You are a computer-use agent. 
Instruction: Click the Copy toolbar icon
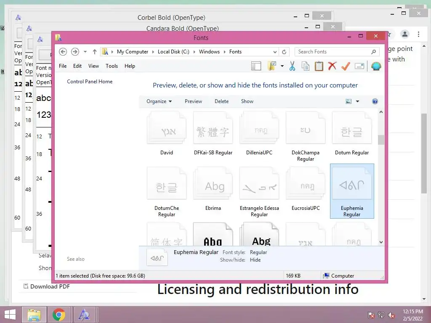306,66
